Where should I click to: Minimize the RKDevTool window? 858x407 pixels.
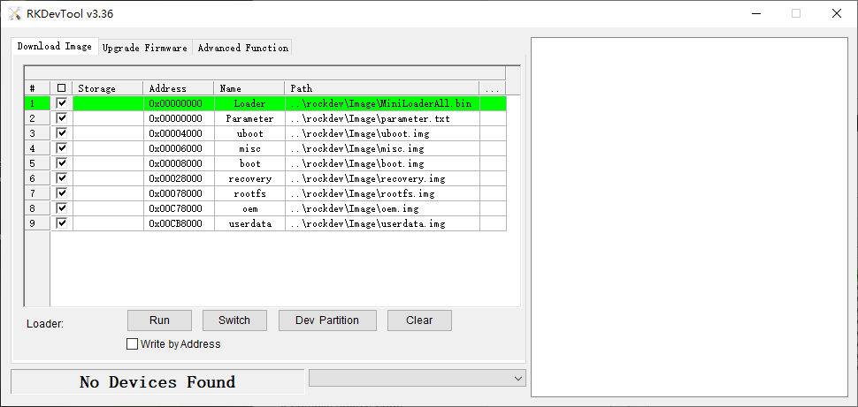click(756, 13)
